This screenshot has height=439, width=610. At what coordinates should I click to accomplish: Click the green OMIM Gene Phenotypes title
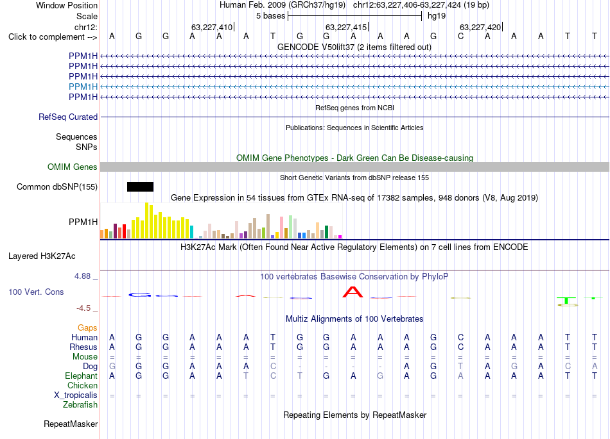point(354,158)
